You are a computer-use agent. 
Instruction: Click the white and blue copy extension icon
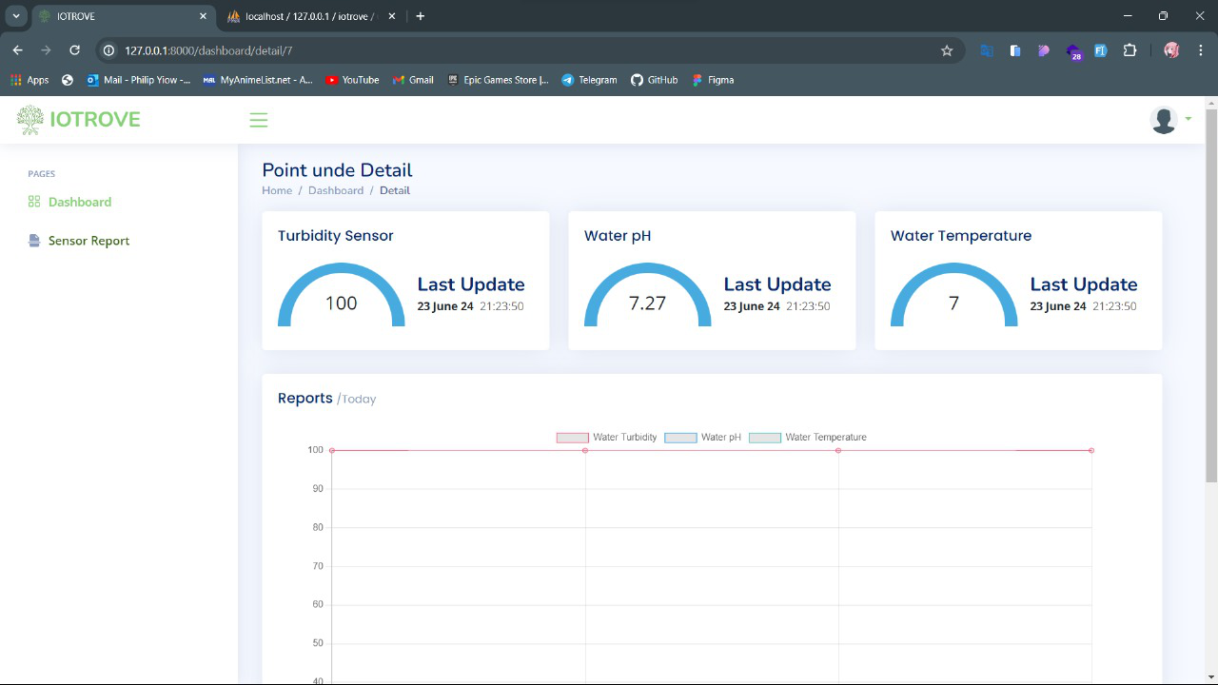click(x=1015, y=50)
